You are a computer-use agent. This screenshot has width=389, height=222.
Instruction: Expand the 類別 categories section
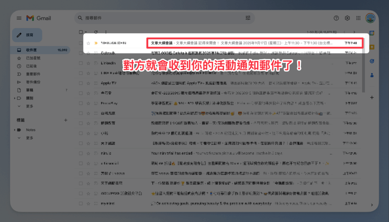(15, 98)
